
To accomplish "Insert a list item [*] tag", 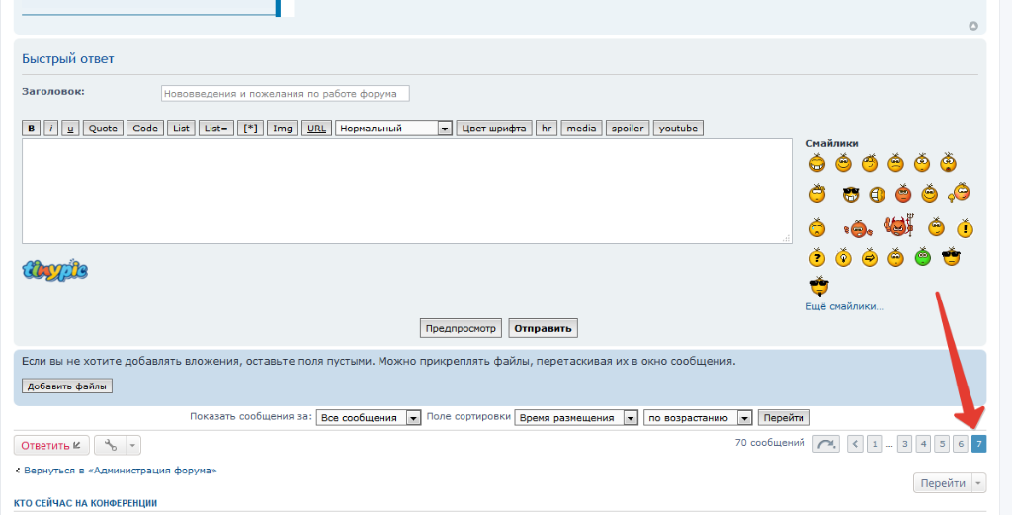I will [250, 129].
